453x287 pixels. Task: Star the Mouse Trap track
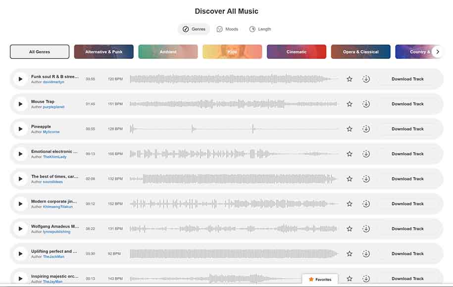click(350, 104)
